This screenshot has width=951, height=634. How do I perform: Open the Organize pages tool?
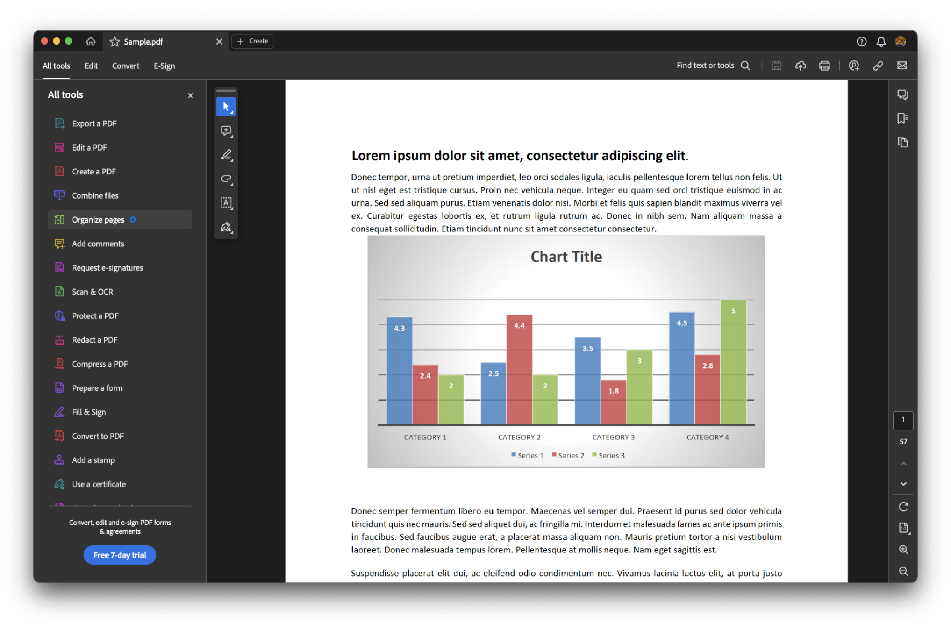(98, 220)
